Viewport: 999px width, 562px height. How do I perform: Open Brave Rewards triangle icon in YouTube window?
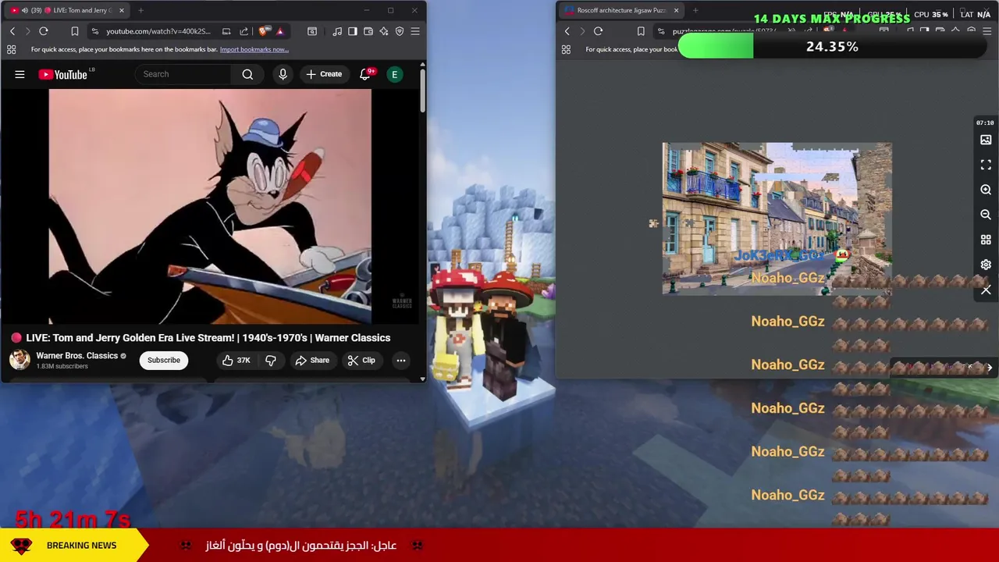[279, 31]
